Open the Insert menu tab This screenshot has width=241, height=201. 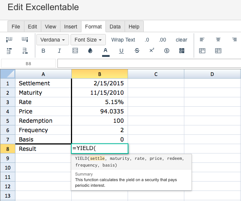point(71,27)
